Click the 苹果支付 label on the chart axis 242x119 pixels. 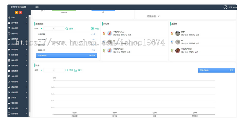coord(195,116)
